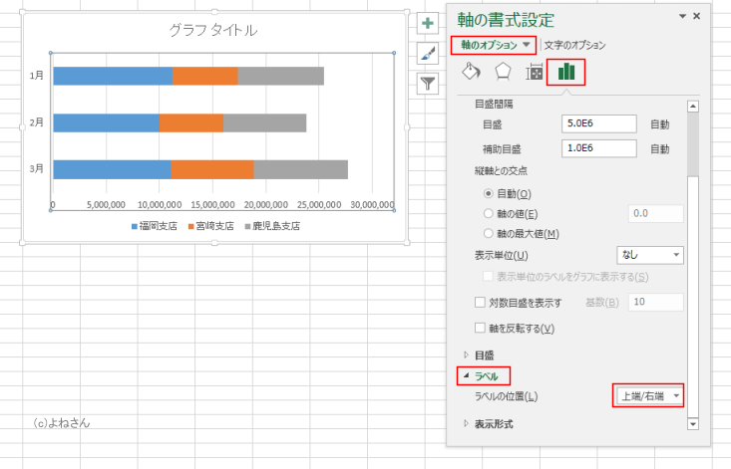Close the 軸の書式設定 pane
731x469 pixels.
[696, 17]
